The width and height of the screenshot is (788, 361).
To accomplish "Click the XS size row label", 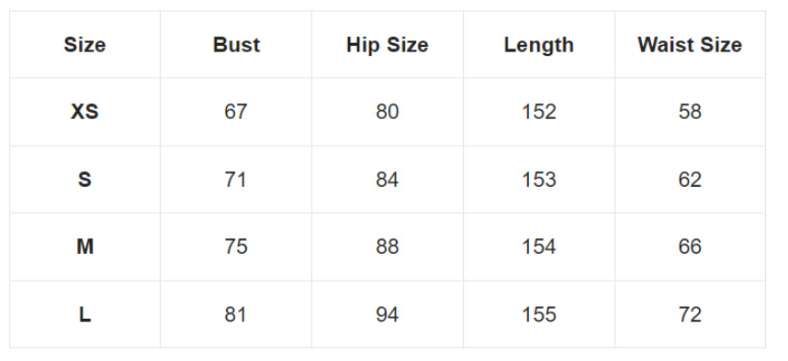I will point(84,112).
